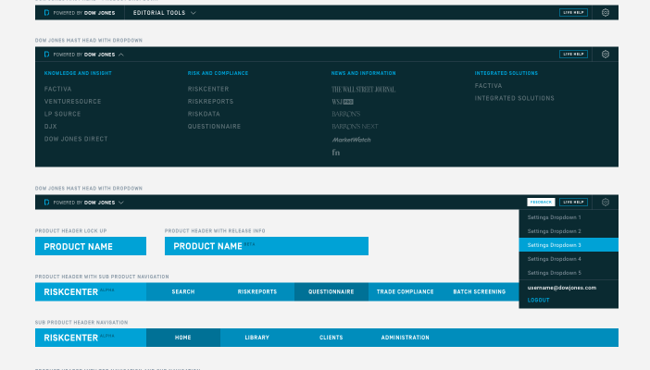This screenshot has height=370, width=650.
Task: Select Settings Dropdown 1
Action: pos(569,217)
